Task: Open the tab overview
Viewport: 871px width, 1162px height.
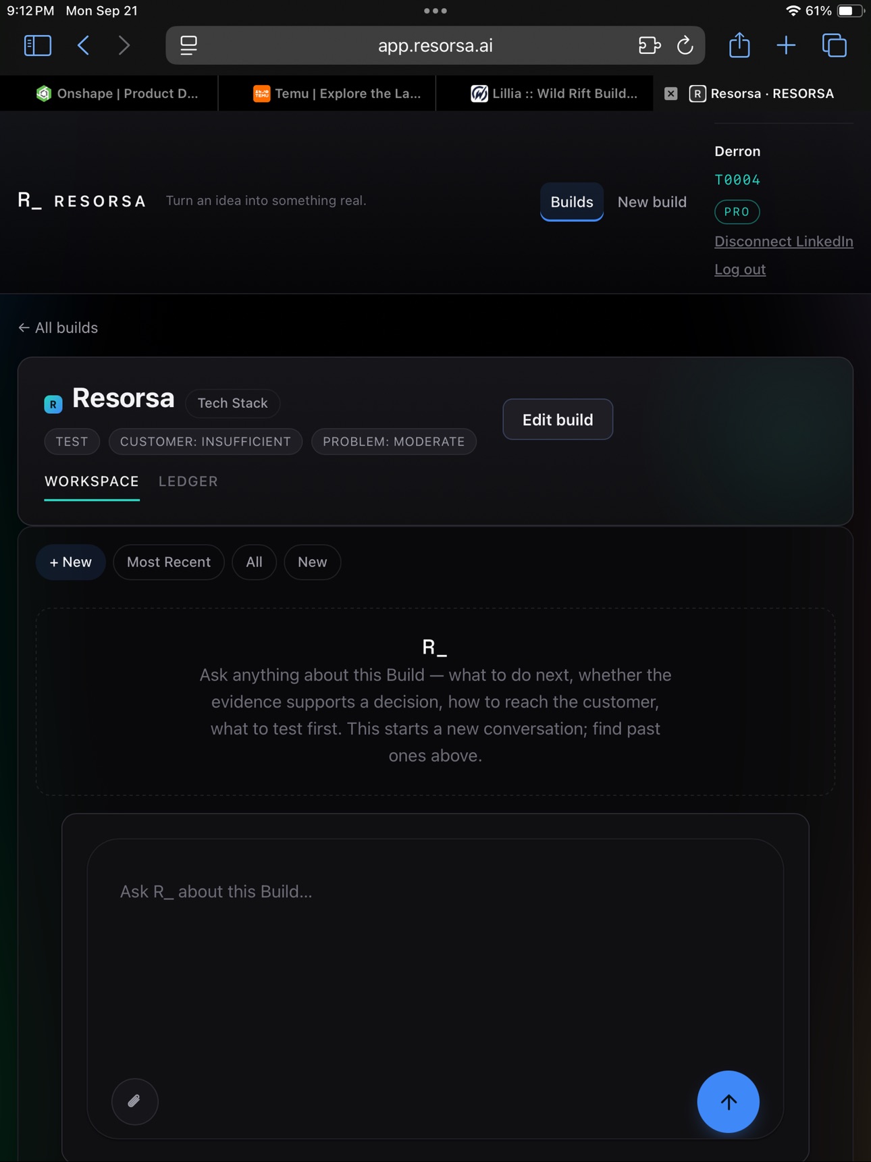Action: (x=835, y=45)
